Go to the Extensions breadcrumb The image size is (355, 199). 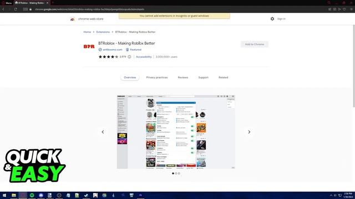(103, 32)
